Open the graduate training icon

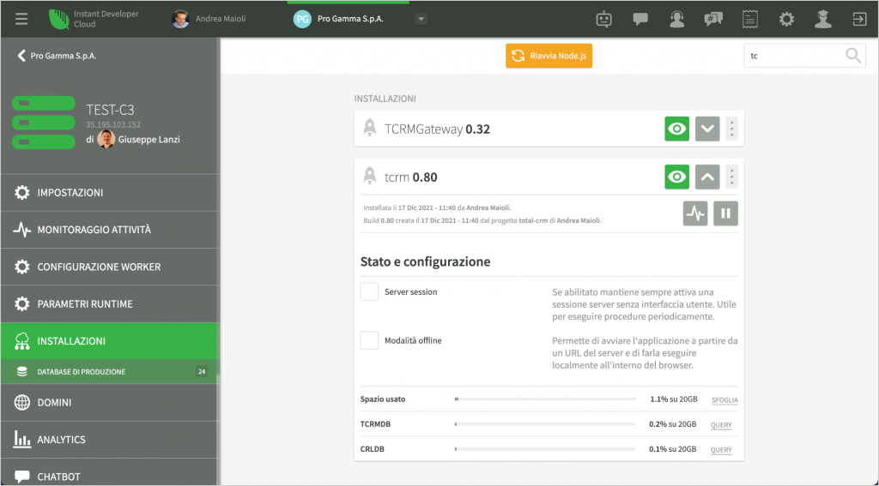point(823,19)
